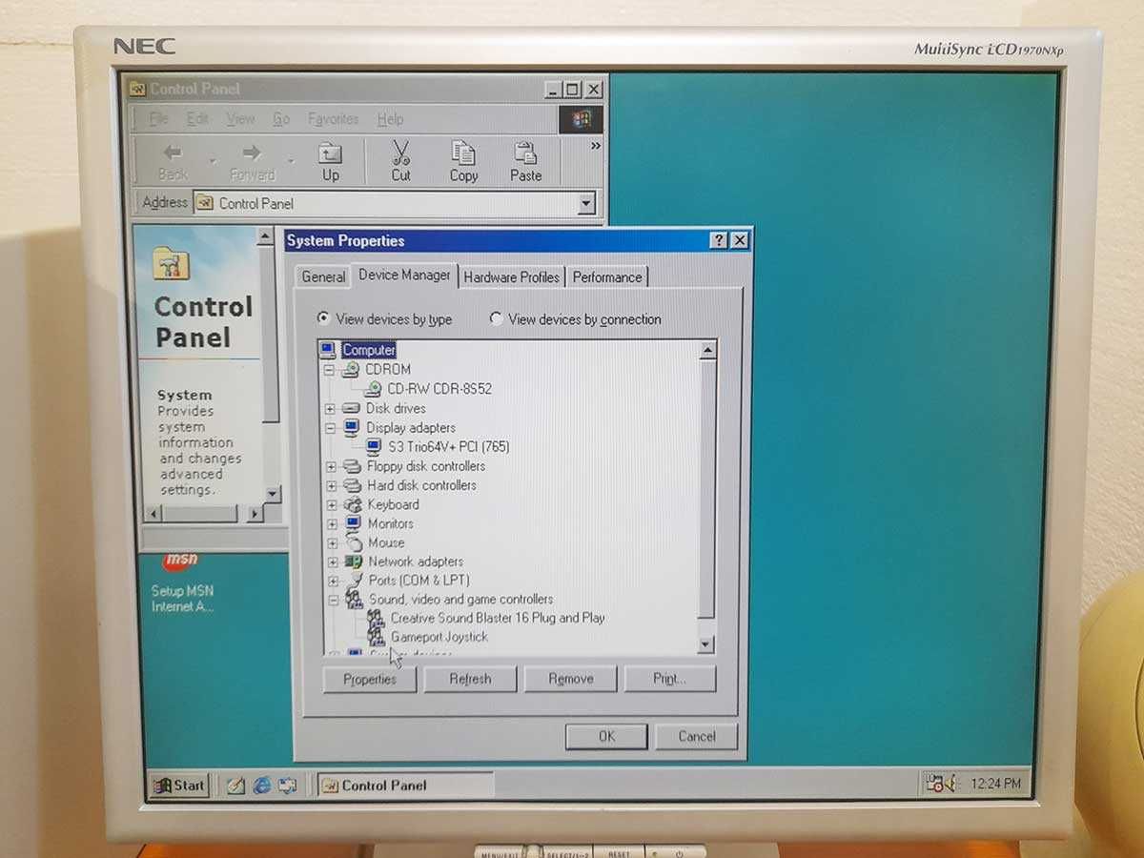Open the Go menu in Control Panel
The image size is (1144, 858).
281,119
